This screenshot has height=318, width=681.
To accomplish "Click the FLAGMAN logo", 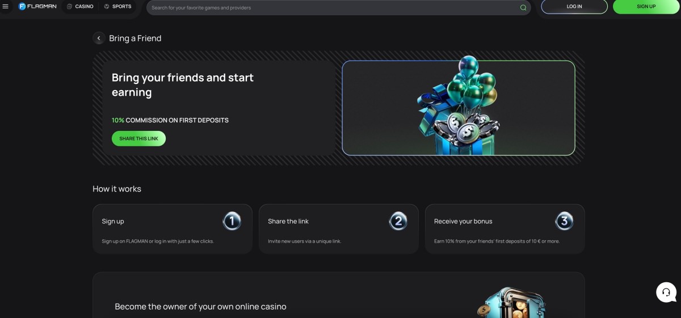I will tap(37, 7).
